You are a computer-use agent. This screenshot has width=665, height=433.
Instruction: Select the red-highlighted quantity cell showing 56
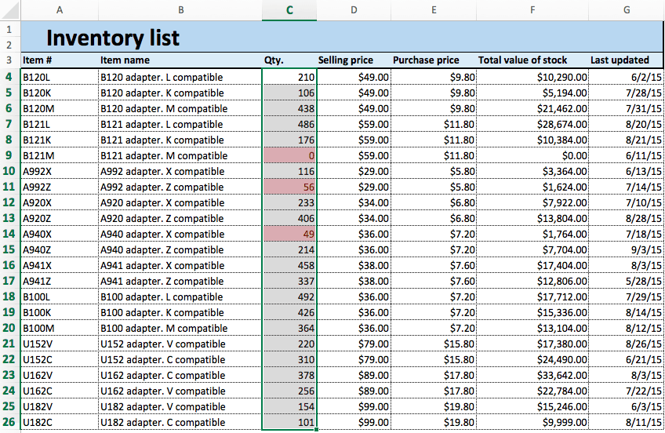point(289,187)
